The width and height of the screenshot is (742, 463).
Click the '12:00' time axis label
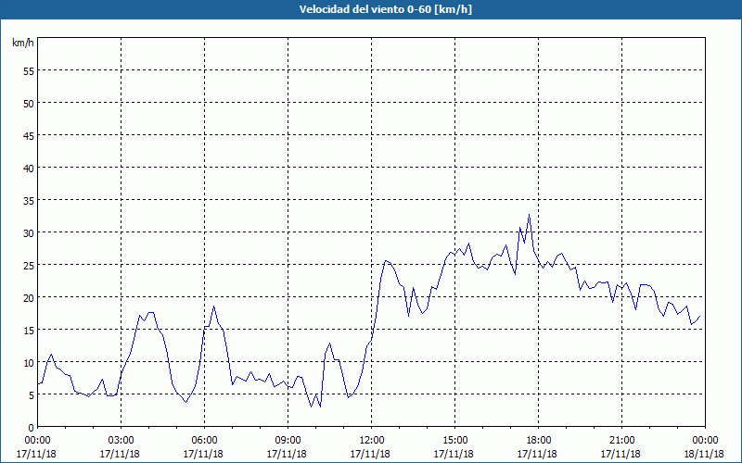372,441
